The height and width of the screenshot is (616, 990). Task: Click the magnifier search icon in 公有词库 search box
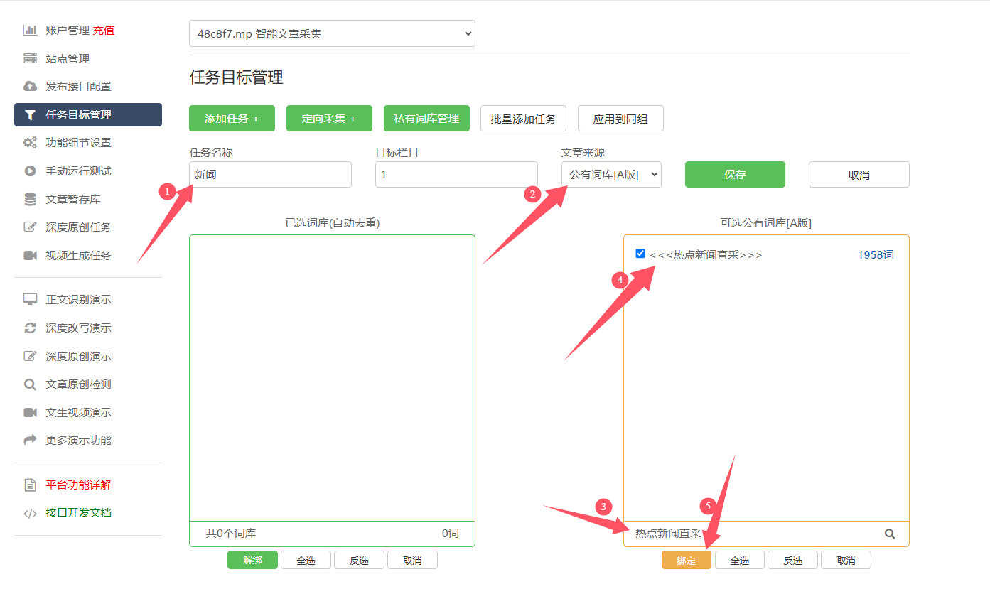tap(890, 534)
